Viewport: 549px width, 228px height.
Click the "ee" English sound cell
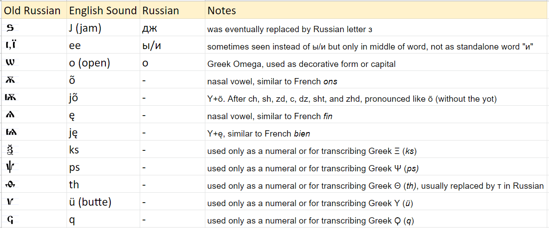(75, 46)
